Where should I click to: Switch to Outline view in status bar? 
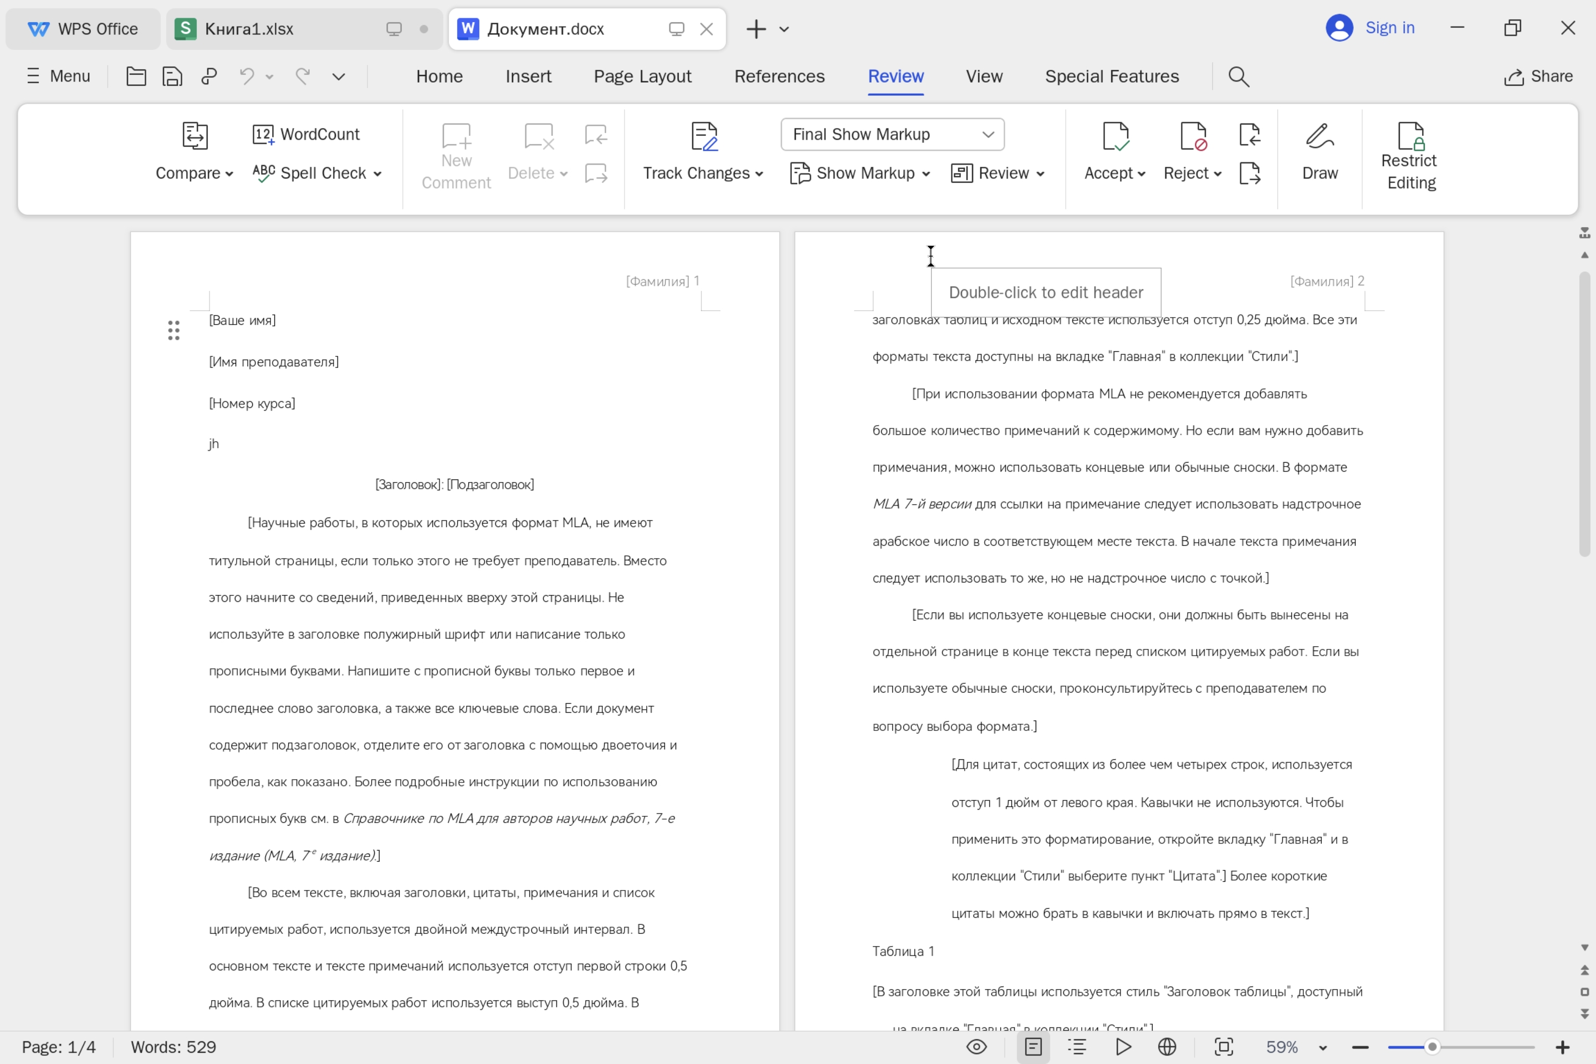[x=1077, y=1047]
